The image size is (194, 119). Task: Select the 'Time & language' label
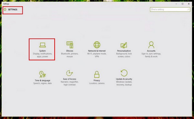click(42, 80)
